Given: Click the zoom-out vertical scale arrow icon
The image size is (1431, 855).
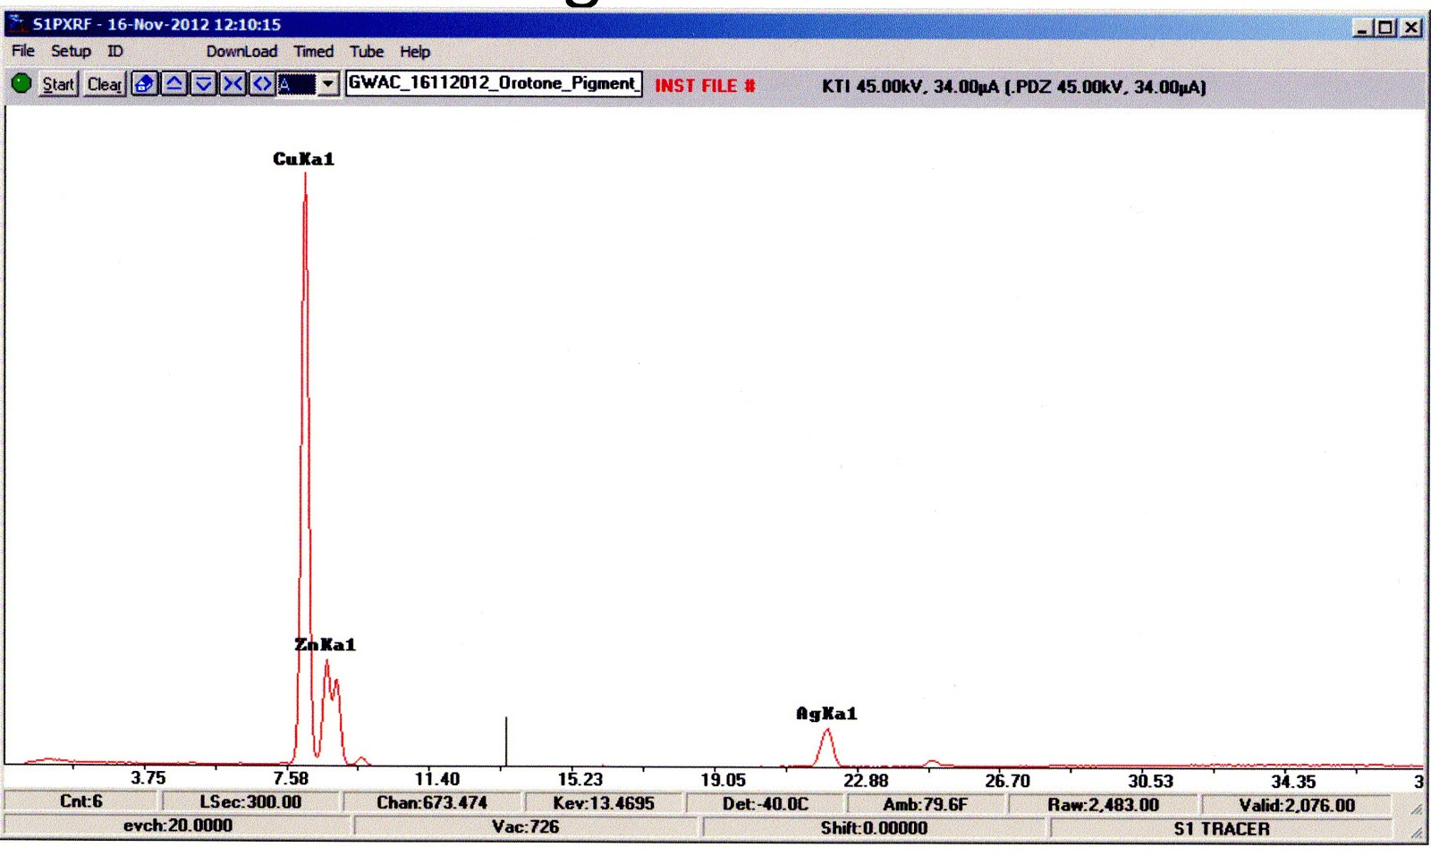Looking at the screenshot, I should point(203,84).
